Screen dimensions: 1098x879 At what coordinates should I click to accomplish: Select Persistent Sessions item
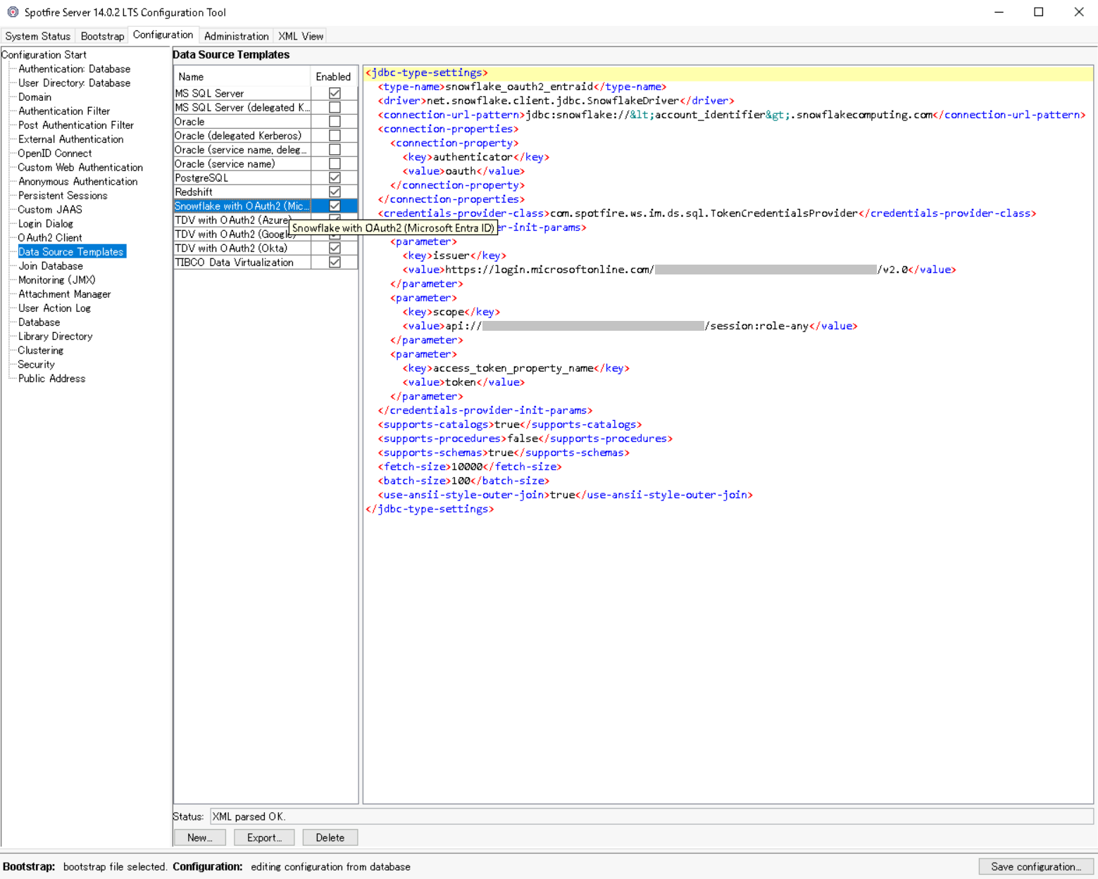[x=63, y=196]
